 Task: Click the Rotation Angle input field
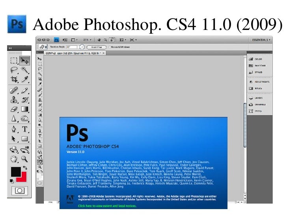(72, 47)
